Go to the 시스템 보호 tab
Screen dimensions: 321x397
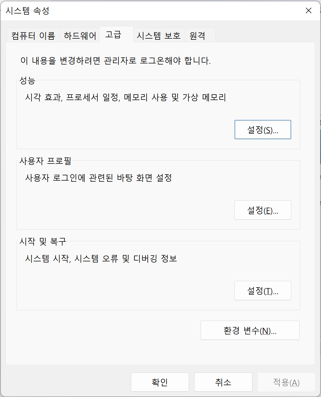click(159, 35)
